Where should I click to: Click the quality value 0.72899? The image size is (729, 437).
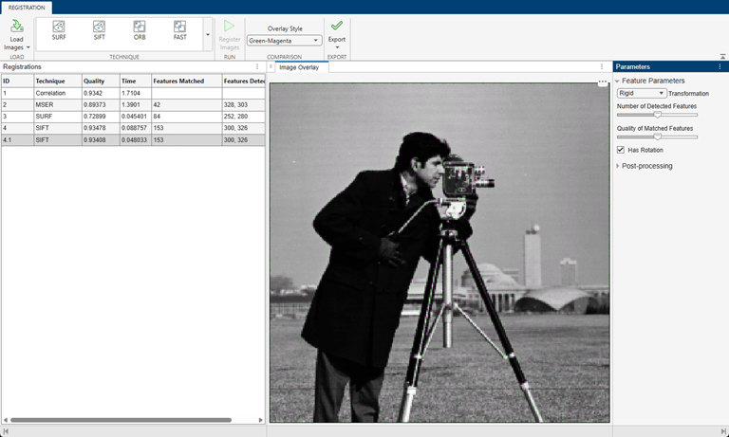94,117
